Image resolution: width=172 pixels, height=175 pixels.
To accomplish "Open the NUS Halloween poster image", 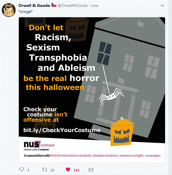I will click(92, 90).
